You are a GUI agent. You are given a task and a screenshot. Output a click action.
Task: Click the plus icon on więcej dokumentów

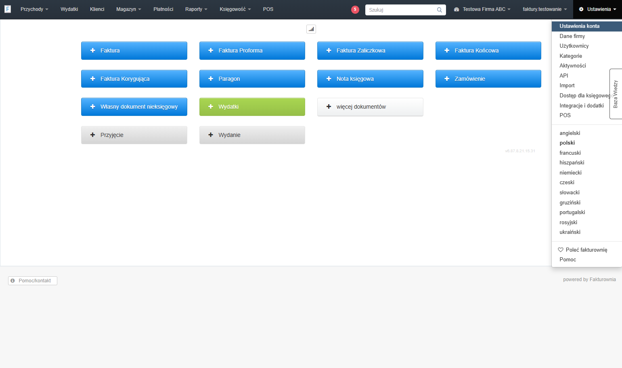pyautogui.click(x=329, y=107)
